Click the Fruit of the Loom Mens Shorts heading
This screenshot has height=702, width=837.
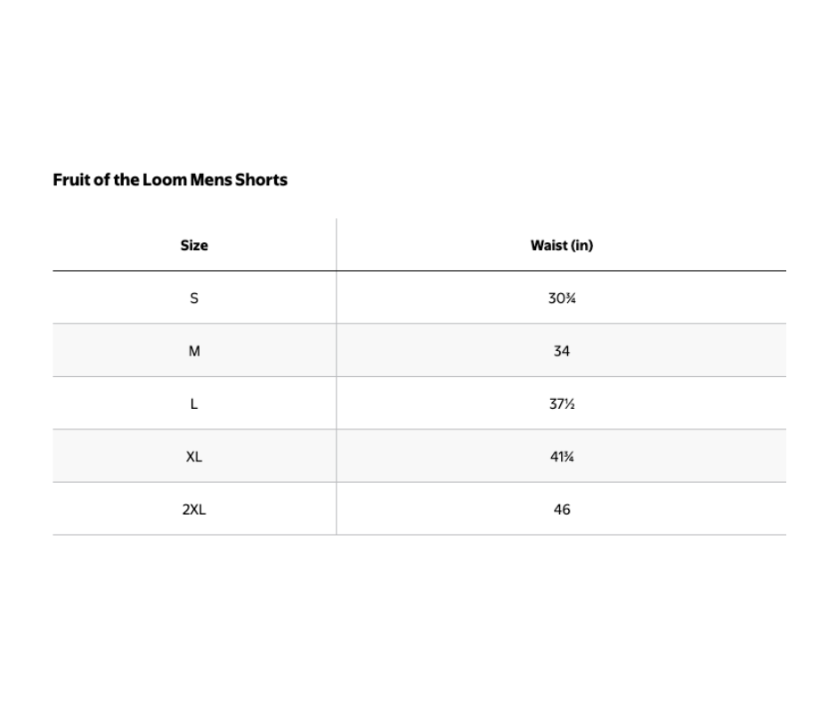coord(170,179)
